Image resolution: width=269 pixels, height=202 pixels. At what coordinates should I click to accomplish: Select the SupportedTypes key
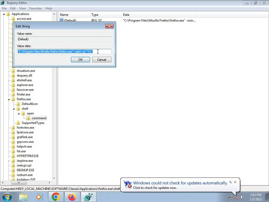(33, 123)
